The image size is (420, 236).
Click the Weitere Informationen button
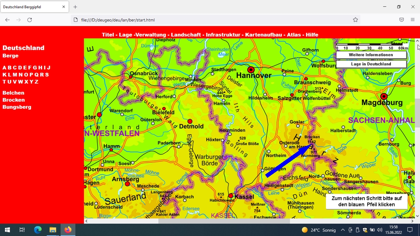(371, 55)
